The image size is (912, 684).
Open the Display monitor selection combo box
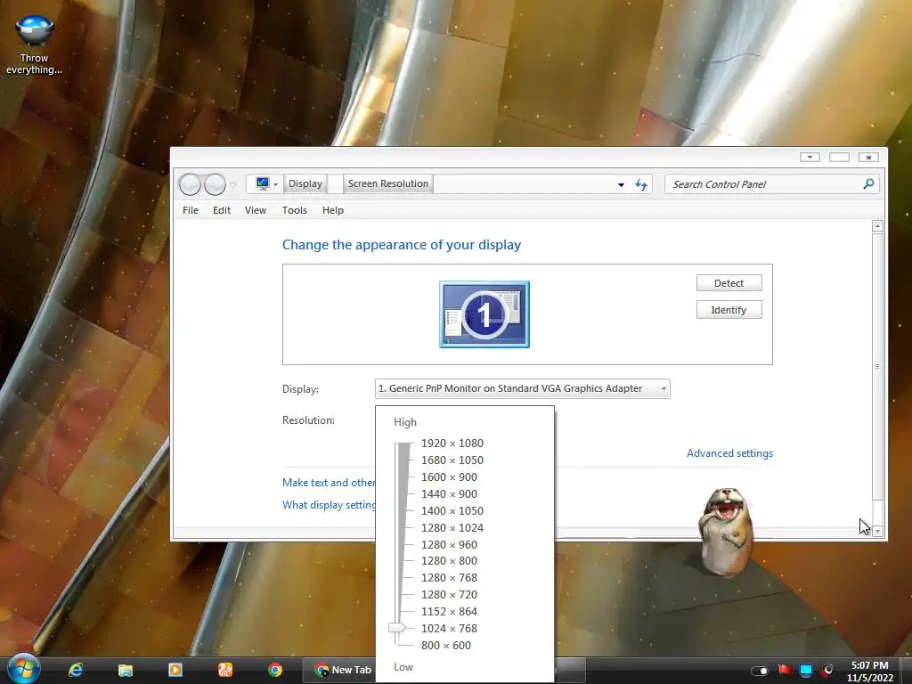(522, 388)
